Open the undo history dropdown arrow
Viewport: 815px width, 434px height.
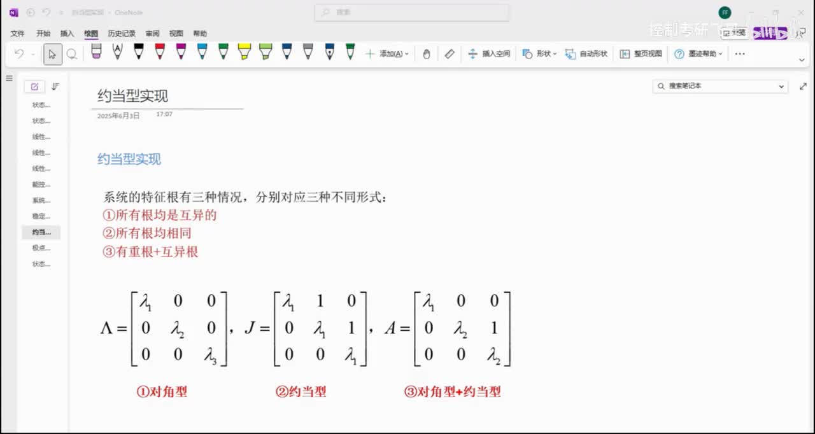pyautogui.click(x=33, y=55)
